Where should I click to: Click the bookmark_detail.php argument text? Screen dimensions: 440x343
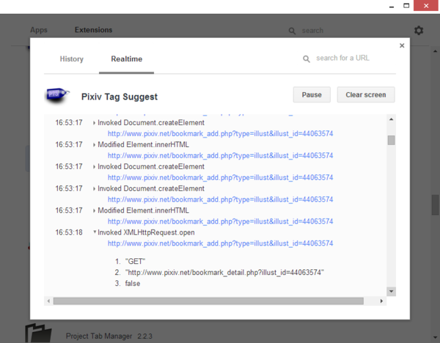224,273
